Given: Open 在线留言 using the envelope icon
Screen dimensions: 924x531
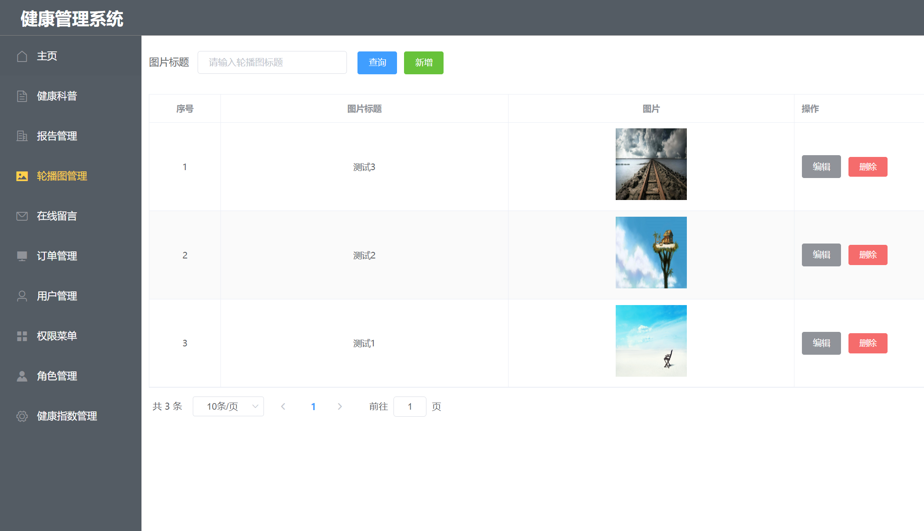Looking at the screenshot, I should 22,216.
